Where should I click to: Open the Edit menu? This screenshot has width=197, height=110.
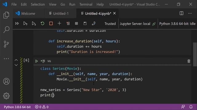(x=24, y=5)
